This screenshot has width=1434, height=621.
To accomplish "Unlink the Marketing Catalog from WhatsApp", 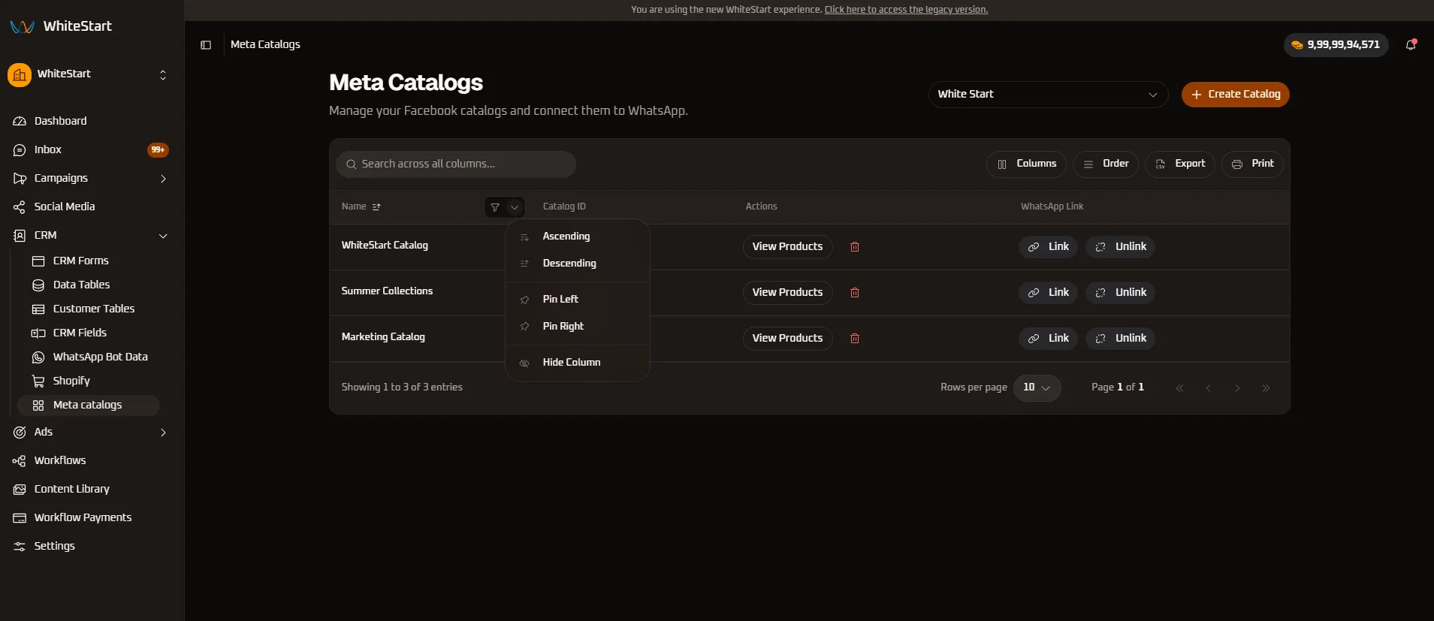I will coord(1120,339).
